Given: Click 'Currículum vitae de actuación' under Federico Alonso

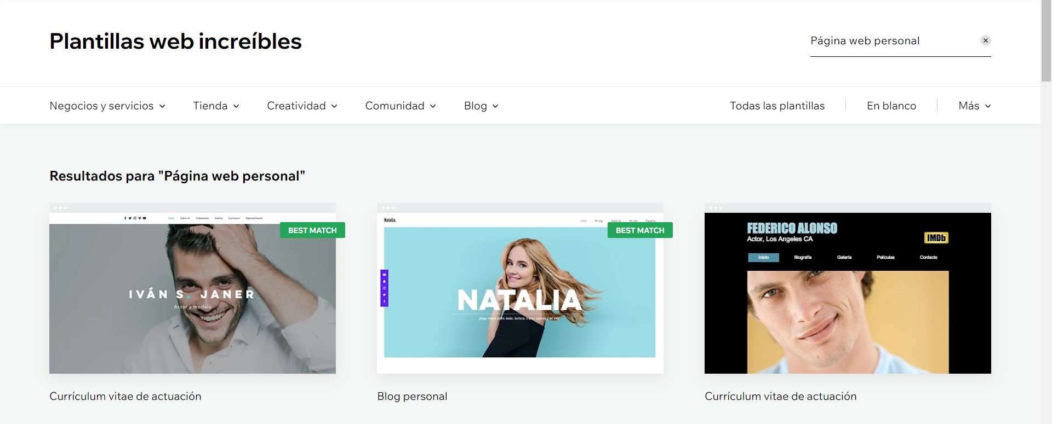Looking at the screenshot, I should click(780, 396).
